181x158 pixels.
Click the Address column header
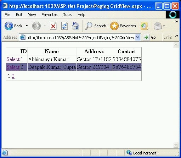(x=94, y=51)
